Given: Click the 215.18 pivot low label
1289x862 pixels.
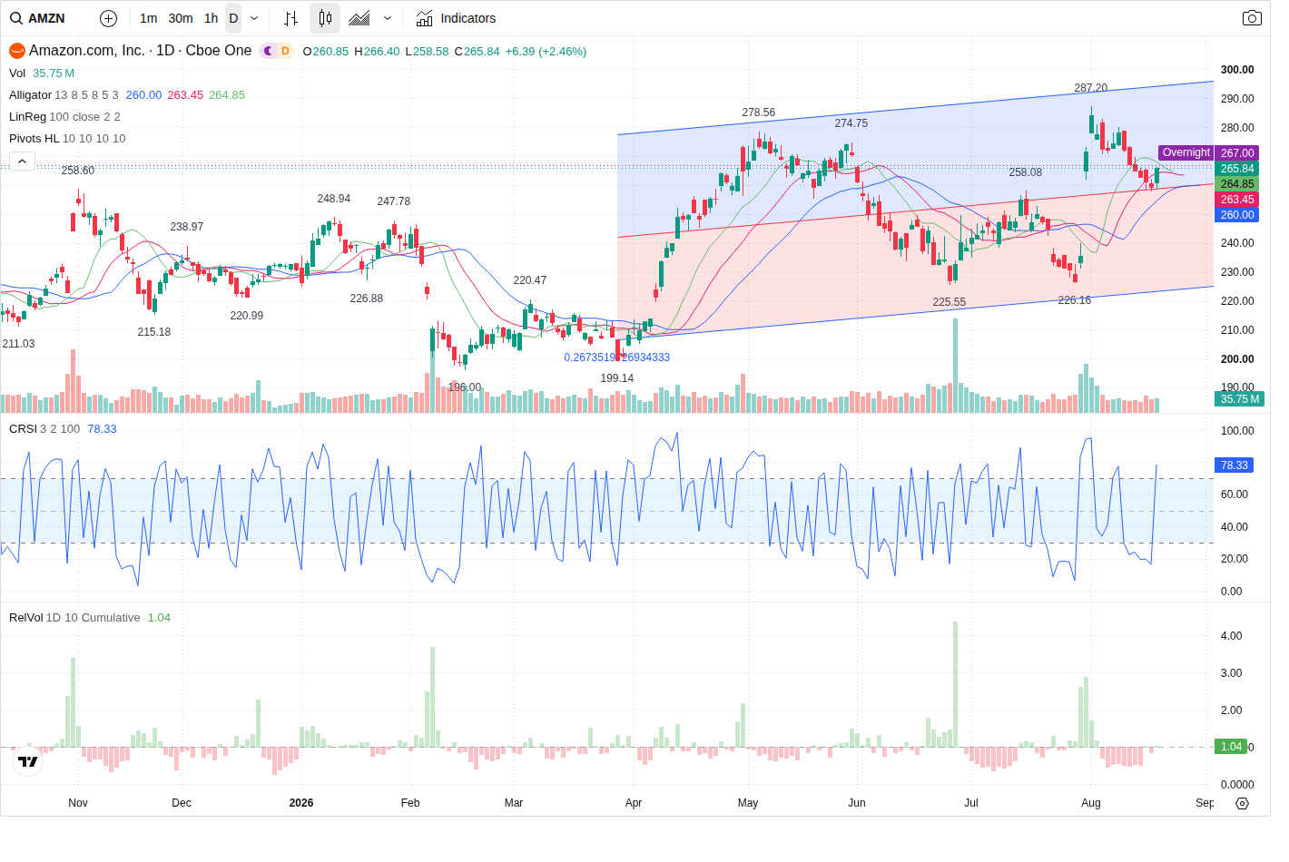Looking at the screenshot, I should (x=153, y=332).
